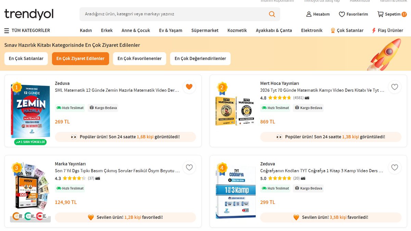Screen dimensions: 411x231
Task: Click the rank 1 badge on Zemin book
Action: point(16,88)
